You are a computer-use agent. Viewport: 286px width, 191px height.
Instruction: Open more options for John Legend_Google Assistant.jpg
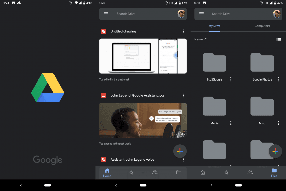click(184, 96)
